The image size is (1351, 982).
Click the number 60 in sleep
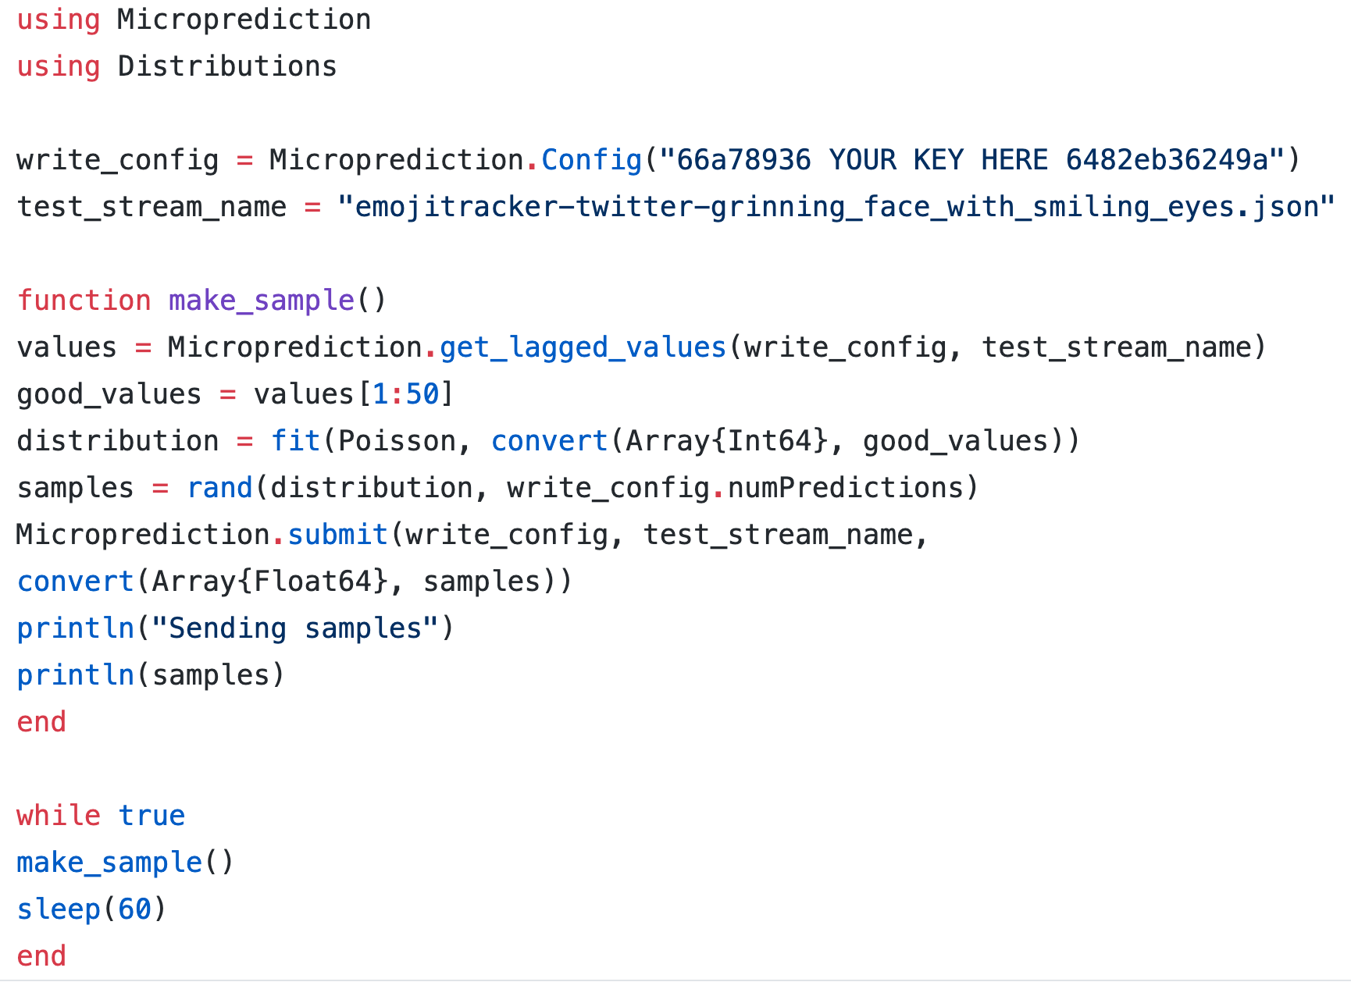tap(134, 909)
